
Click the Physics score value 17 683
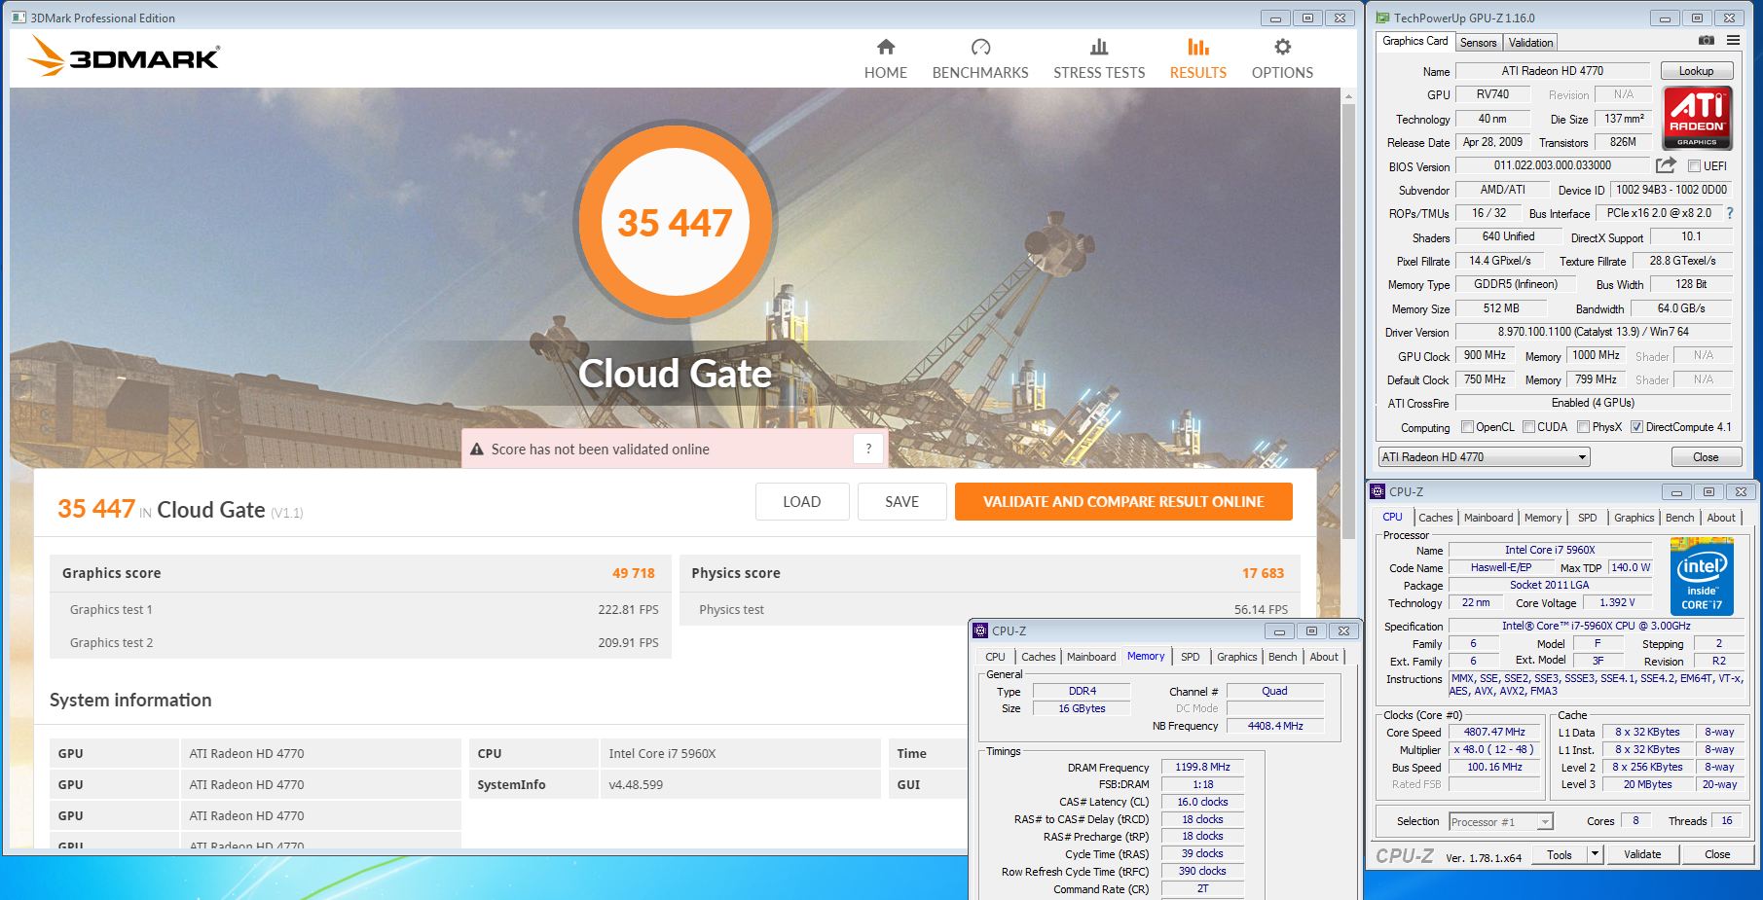[1263, 573]
